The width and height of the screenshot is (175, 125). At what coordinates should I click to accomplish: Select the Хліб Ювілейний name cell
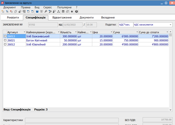click(x=43, y=44)
